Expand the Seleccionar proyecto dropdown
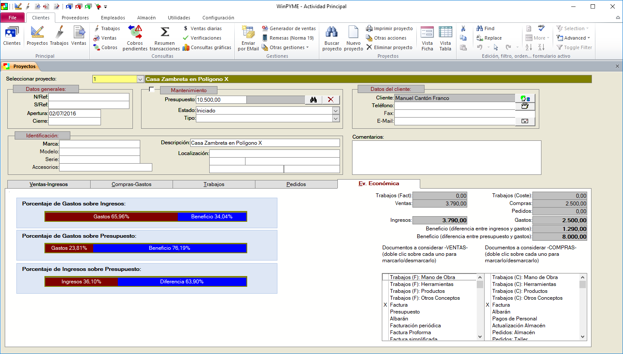The image size is (623, 354). [140, 79]
